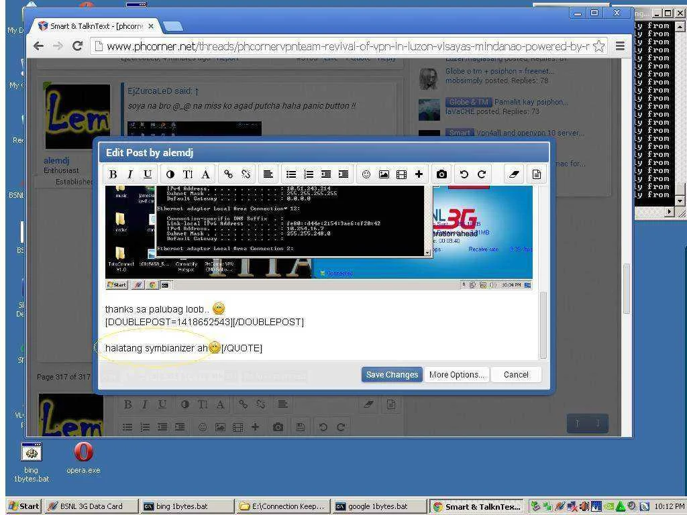Cancel the Edit Post dialog
Viewport: 687px width, 515px height.
516,374
